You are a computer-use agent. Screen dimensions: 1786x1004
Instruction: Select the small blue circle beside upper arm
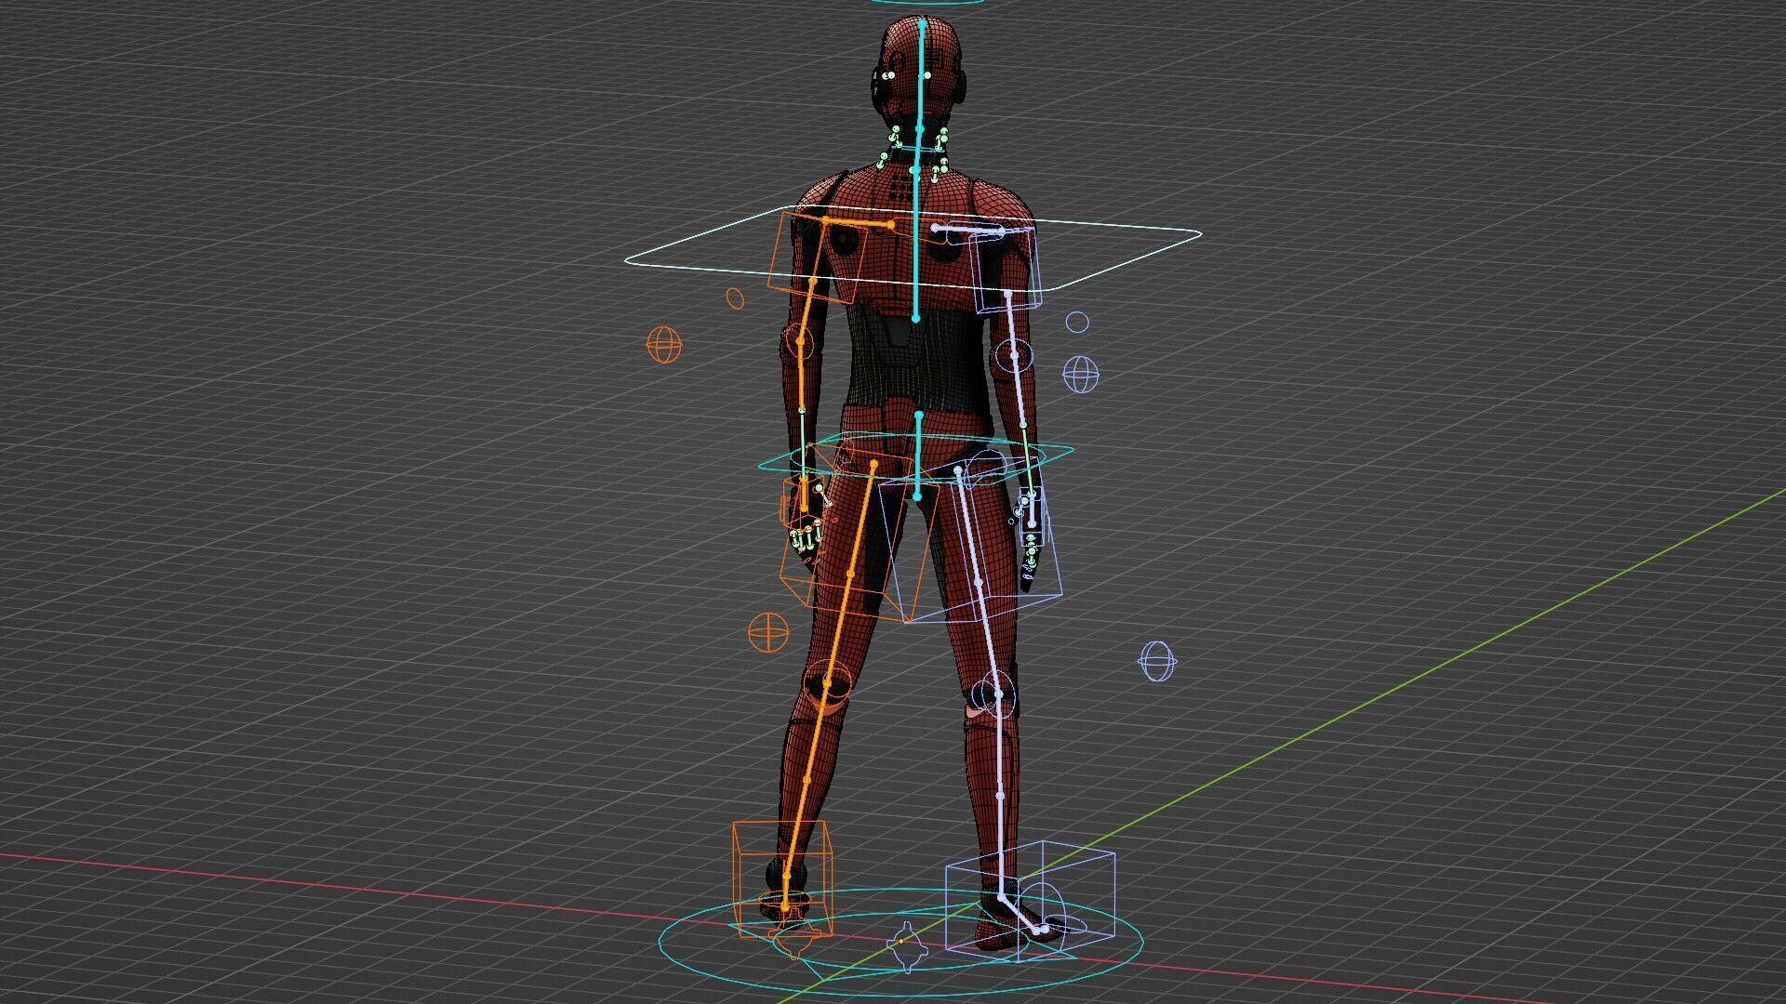tap(1077, 322)
